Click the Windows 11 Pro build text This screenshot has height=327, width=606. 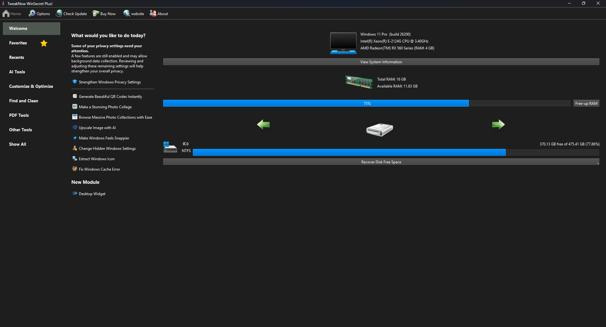385,34
